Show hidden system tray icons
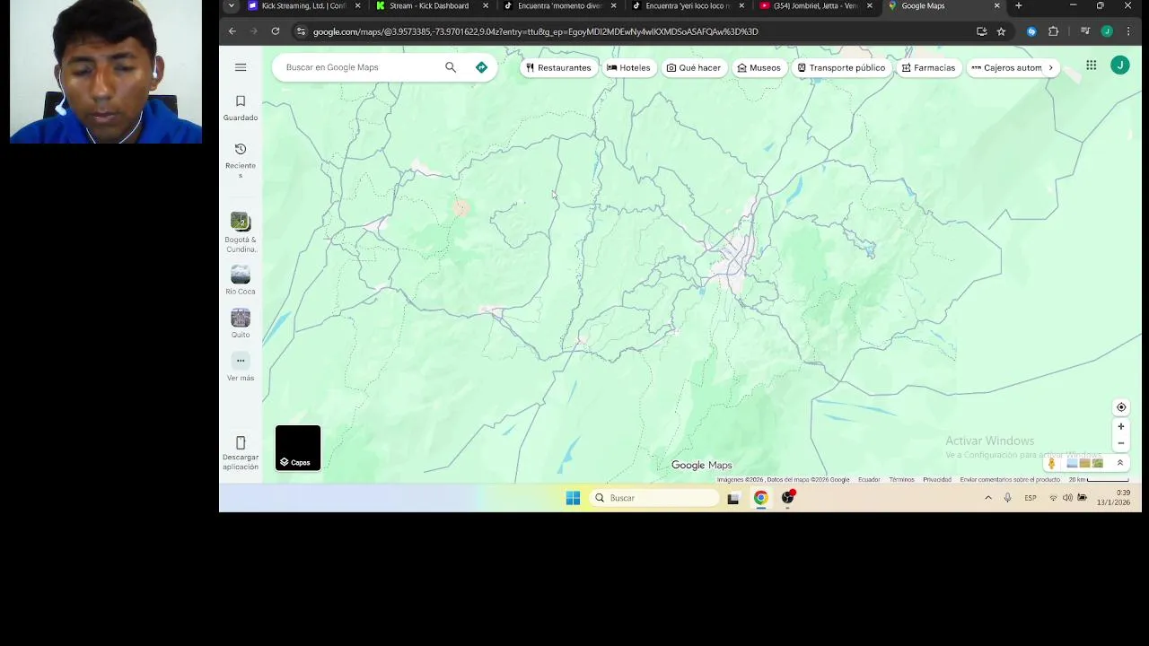 [x=988, y=498]
